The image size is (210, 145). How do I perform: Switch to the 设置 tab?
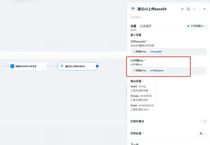pyautogui.click(x=134, y=26)
